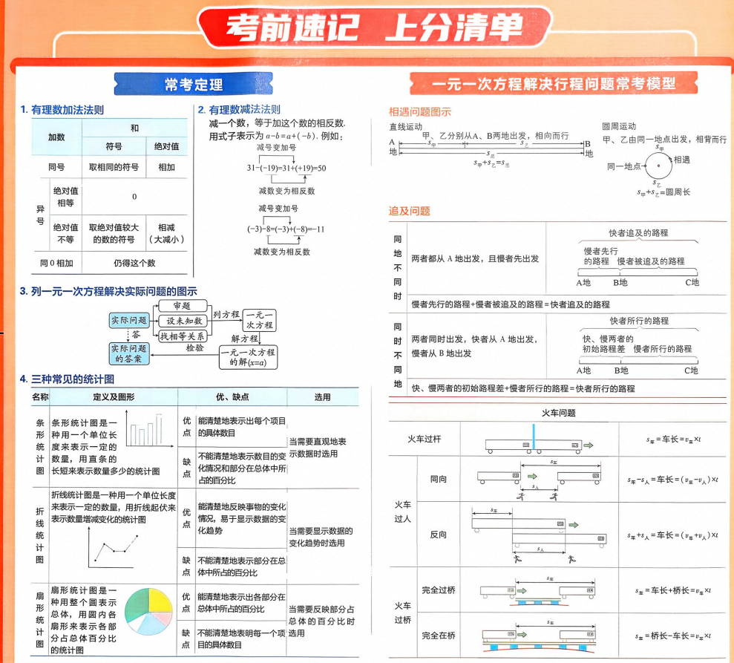Click the 实际问题 flowchart box
This screenshot has width=734, height=663.
129,320
